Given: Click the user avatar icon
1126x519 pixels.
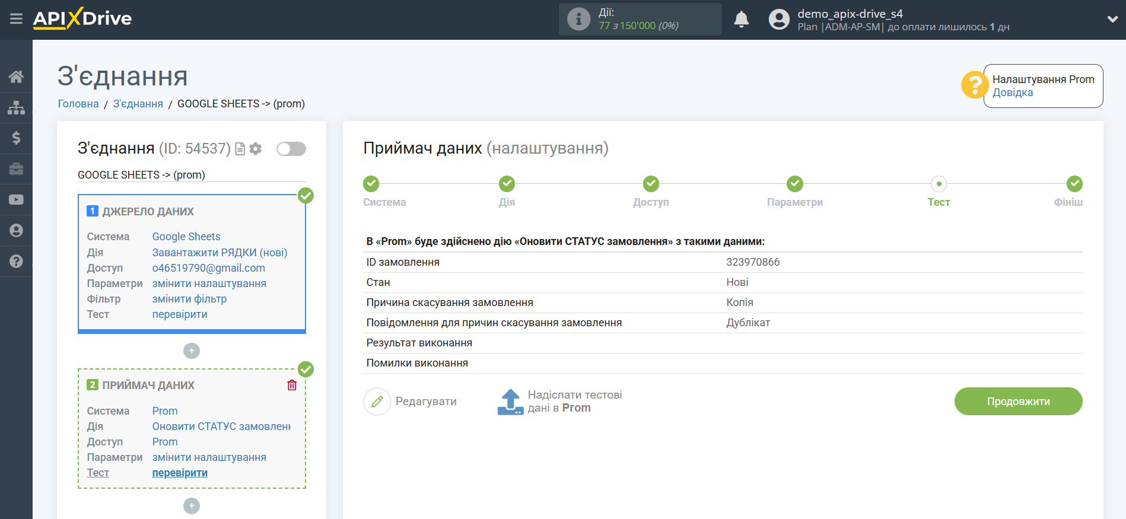Looking at the screenshot, I should click(779, 20).
